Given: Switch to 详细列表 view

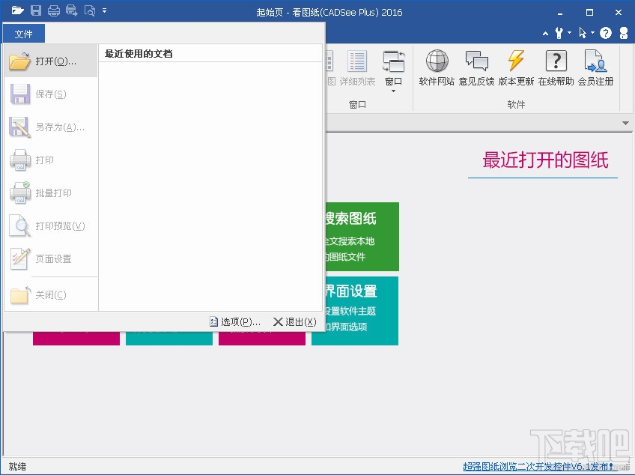Looking at the screenshot, I should 357,66.
